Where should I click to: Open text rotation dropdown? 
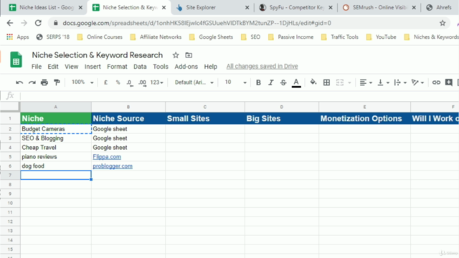point(417,82)
